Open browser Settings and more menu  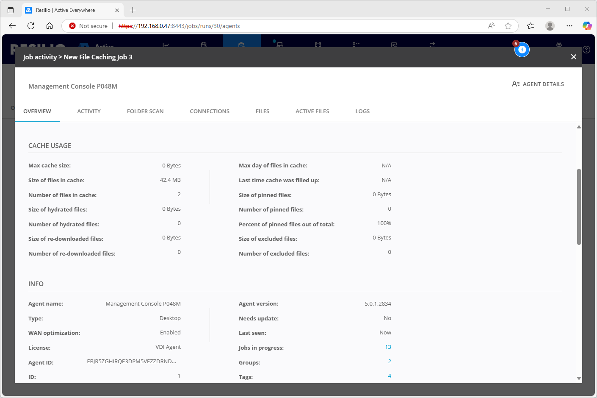pyautogui.click(x=569, y=26)
